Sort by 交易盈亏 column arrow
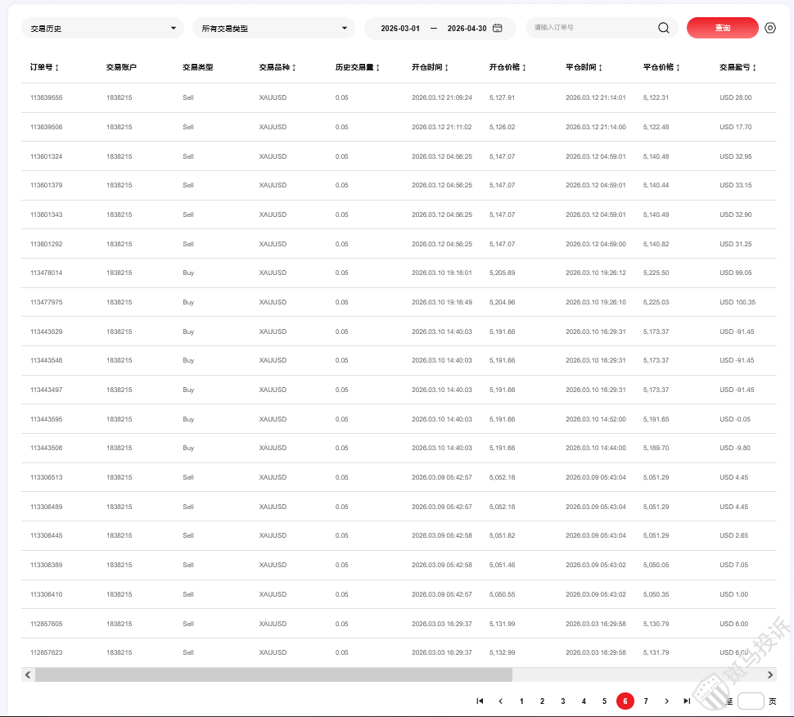This screenshot has width=794, height=717. pyautogui.click(x=755, y=67)
